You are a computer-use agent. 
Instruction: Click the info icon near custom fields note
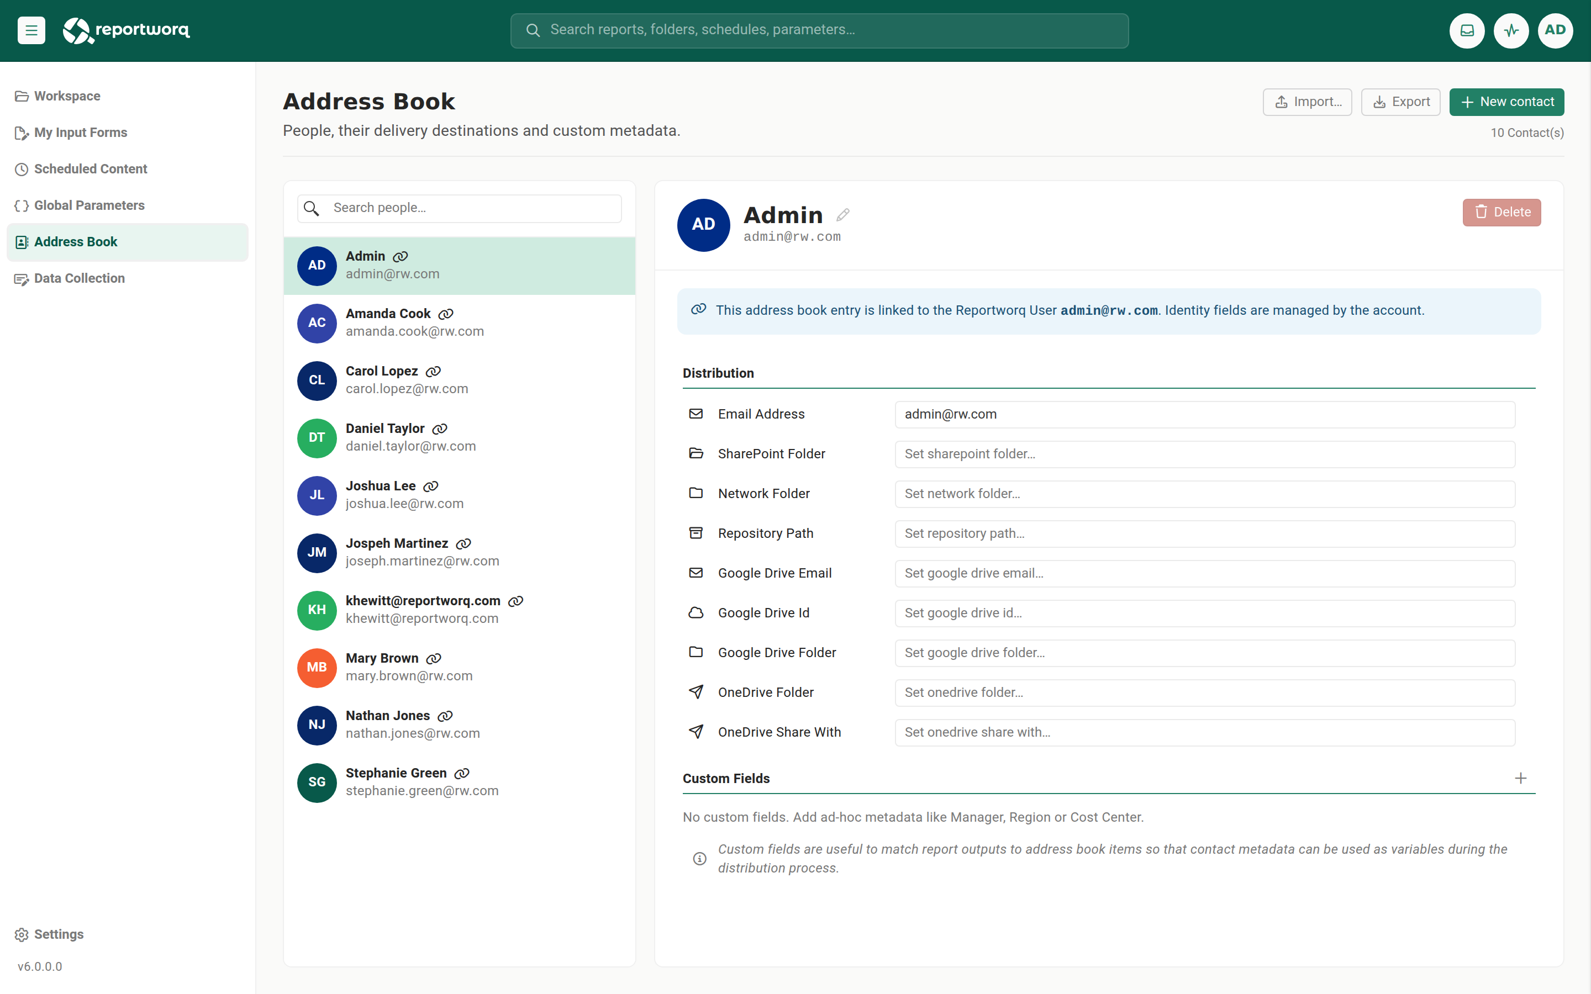(699, 859)
